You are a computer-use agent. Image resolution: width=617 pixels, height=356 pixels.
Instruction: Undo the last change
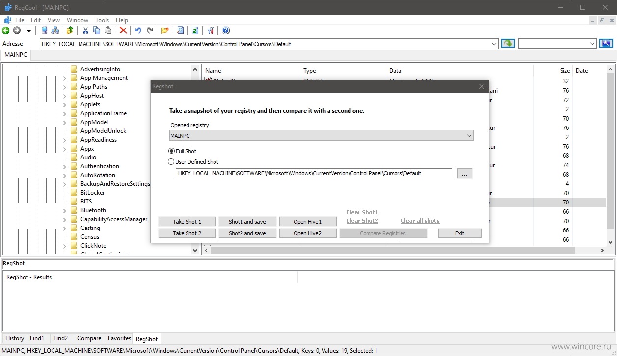click(138, 30)
